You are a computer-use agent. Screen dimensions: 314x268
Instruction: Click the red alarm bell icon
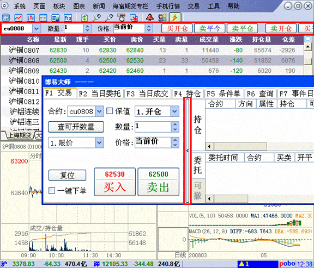150,17
